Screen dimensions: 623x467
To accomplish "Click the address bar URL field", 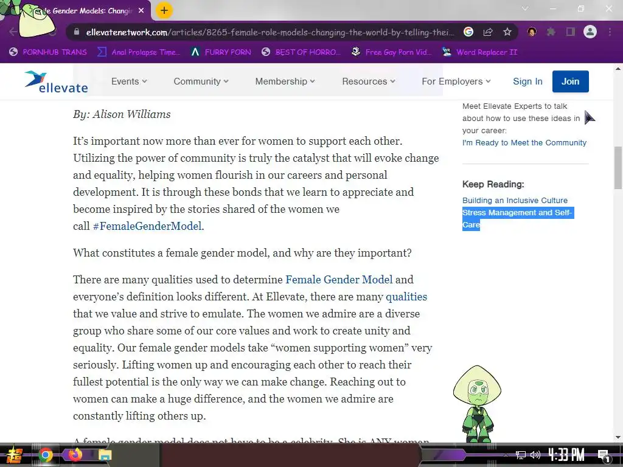I will point(270,32).
